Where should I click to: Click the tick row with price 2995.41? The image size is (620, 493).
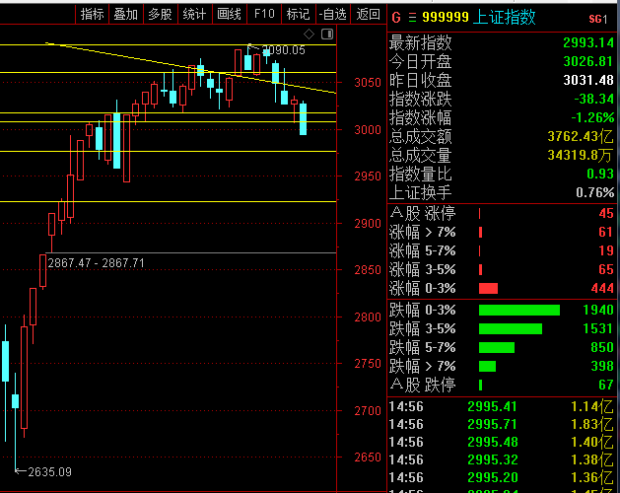click(502, 407)
